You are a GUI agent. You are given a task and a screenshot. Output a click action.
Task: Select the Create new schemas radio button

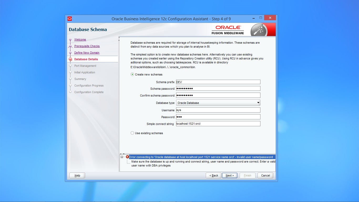point(132,74)
